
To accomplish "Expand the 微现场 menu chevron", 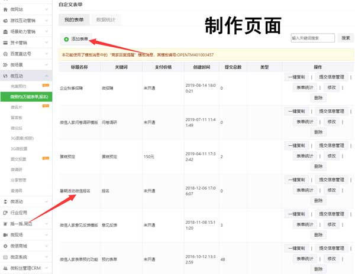I will click(x=46, y=235).
